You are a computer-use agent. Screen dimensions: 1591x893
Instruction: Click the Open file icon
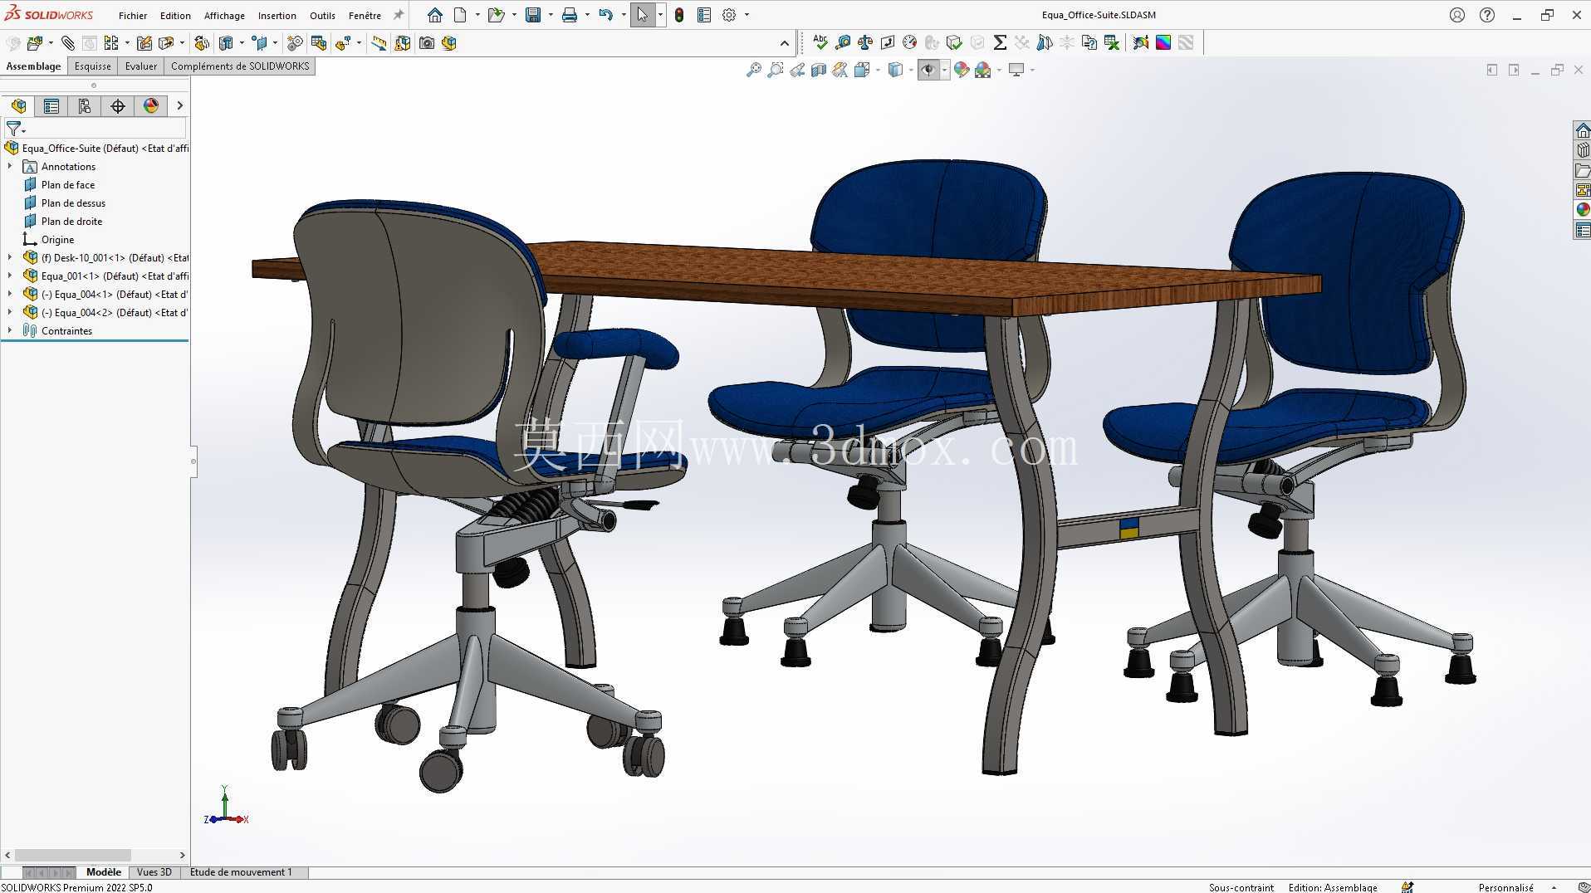[x=496, y=15]
